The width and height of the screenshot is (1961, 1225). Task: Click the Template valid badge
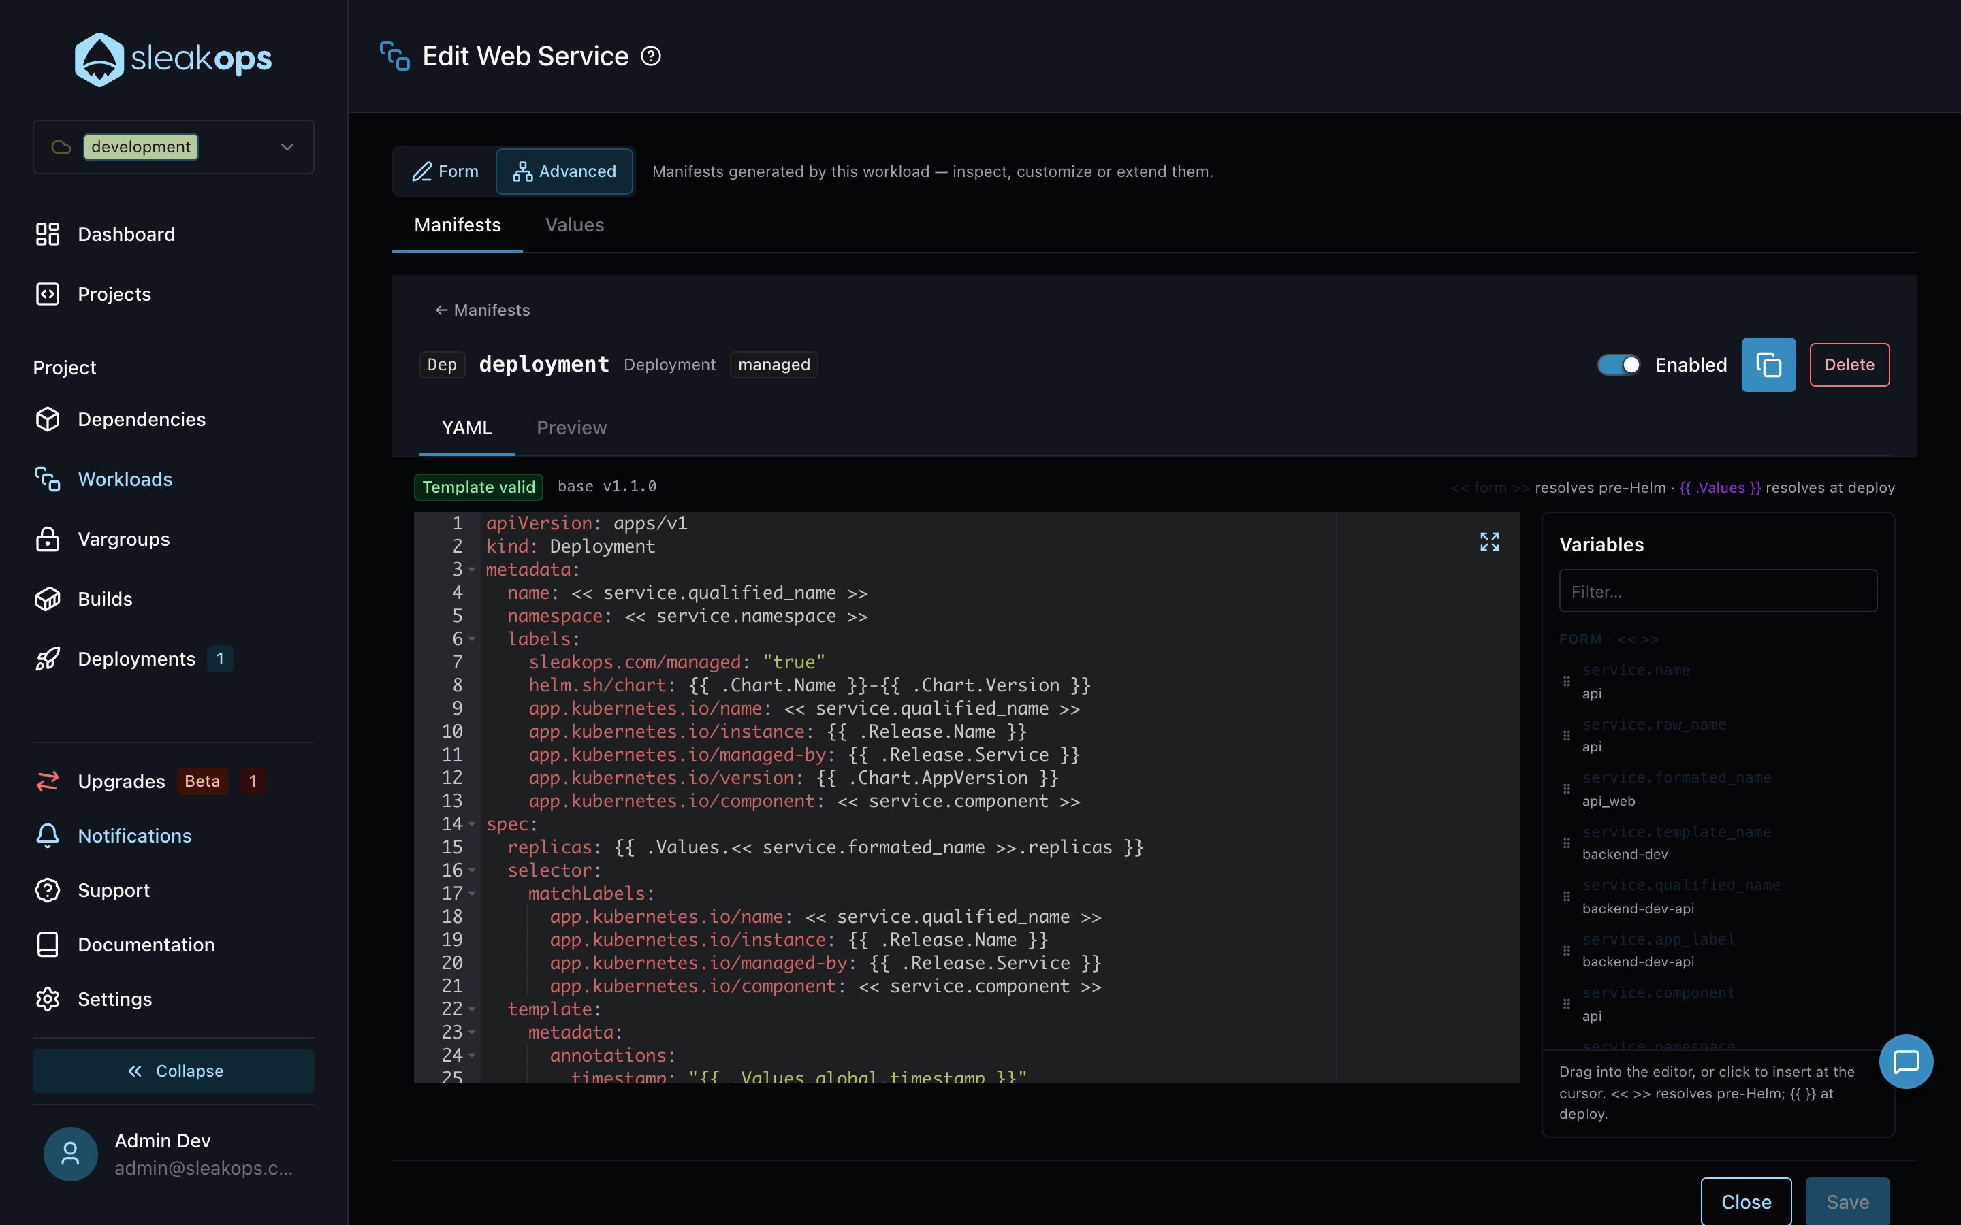tap(478, 487)
